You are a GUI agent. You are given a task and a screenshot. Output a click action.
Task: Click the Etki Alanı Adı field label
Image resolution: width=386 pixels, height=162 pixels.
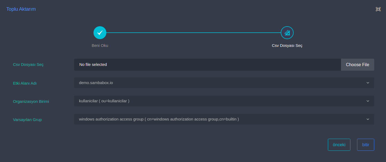25,83
